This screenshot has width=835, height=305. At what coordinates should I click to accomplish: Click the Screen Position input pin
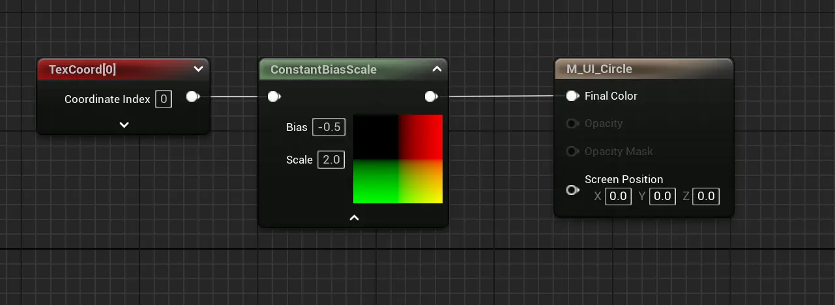pyautogui.click(x=572, y=190)
